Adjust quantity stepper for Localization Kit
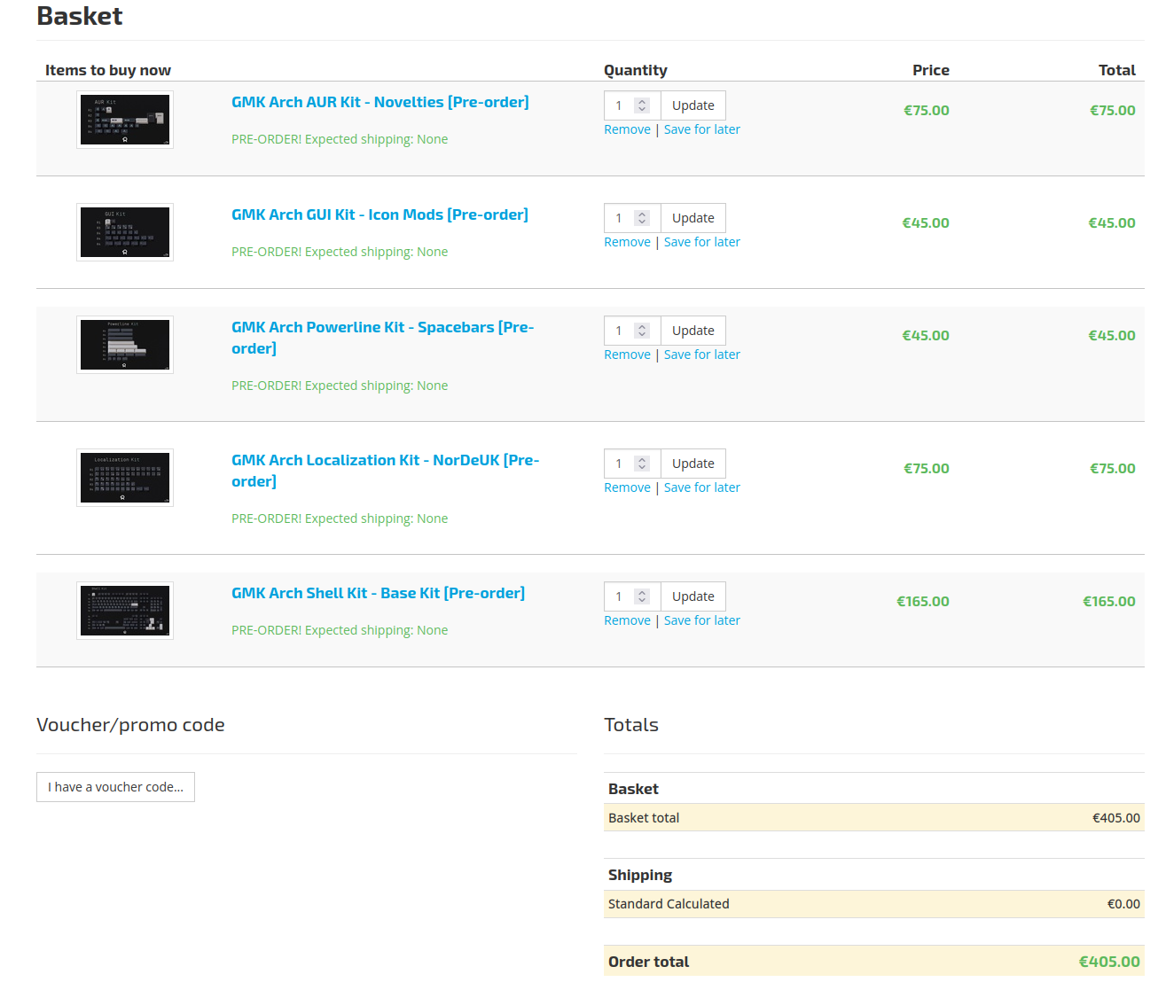 click(x=642, y=464)
